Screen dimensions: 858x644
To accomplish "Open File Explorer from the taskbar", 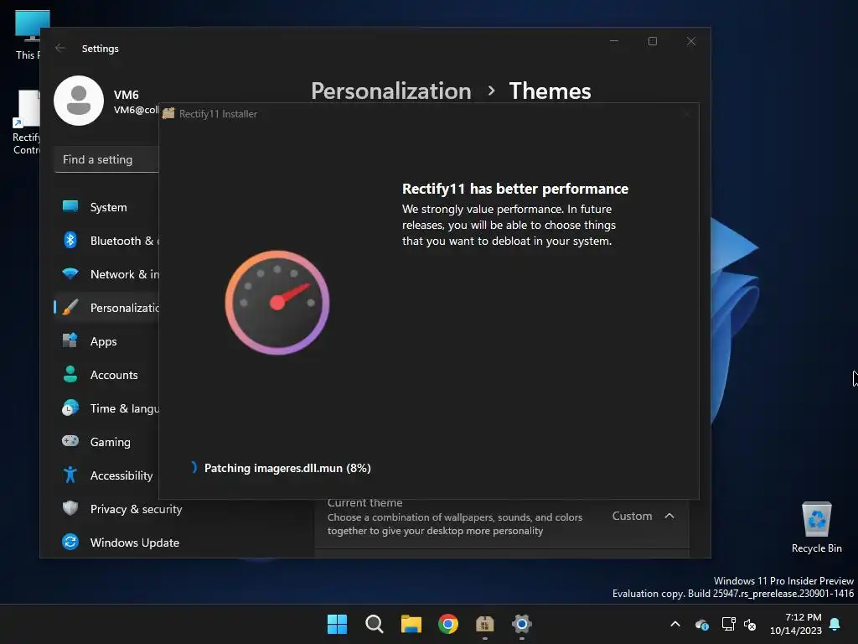I will pos(411,624).
